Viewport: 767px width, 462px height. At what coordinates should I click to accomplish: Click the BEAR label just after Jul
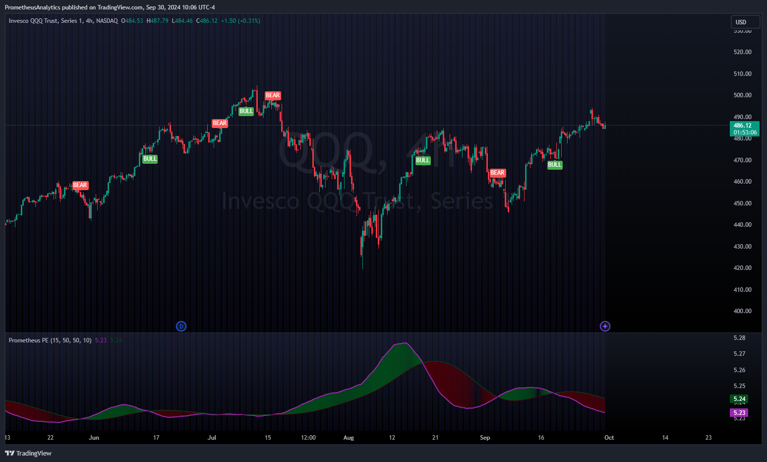click(220, 123)
